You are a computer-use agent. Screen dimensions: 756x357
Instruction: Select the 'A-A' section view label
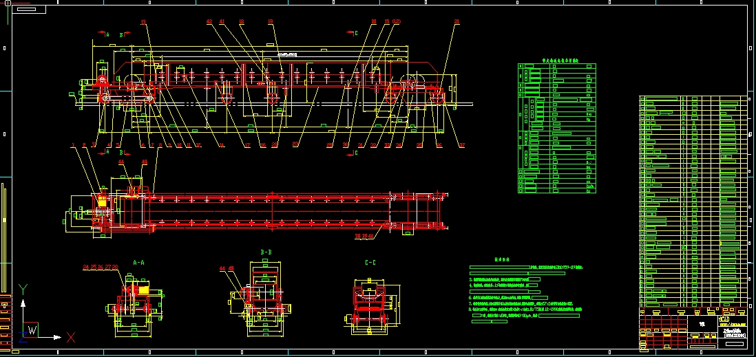(138, 263)
